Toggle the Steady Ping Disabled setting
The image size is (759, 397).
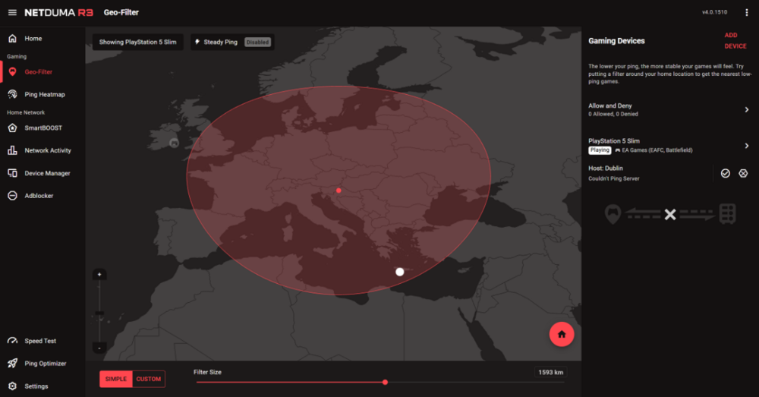[x=232, y=42]
